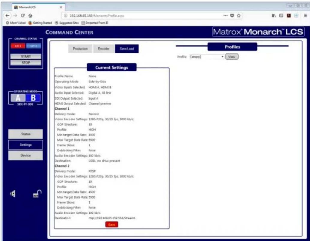Click the rtsp stream destination address
Image resolution: width=310 pixels, height=241 pixels.
[112, 218]
